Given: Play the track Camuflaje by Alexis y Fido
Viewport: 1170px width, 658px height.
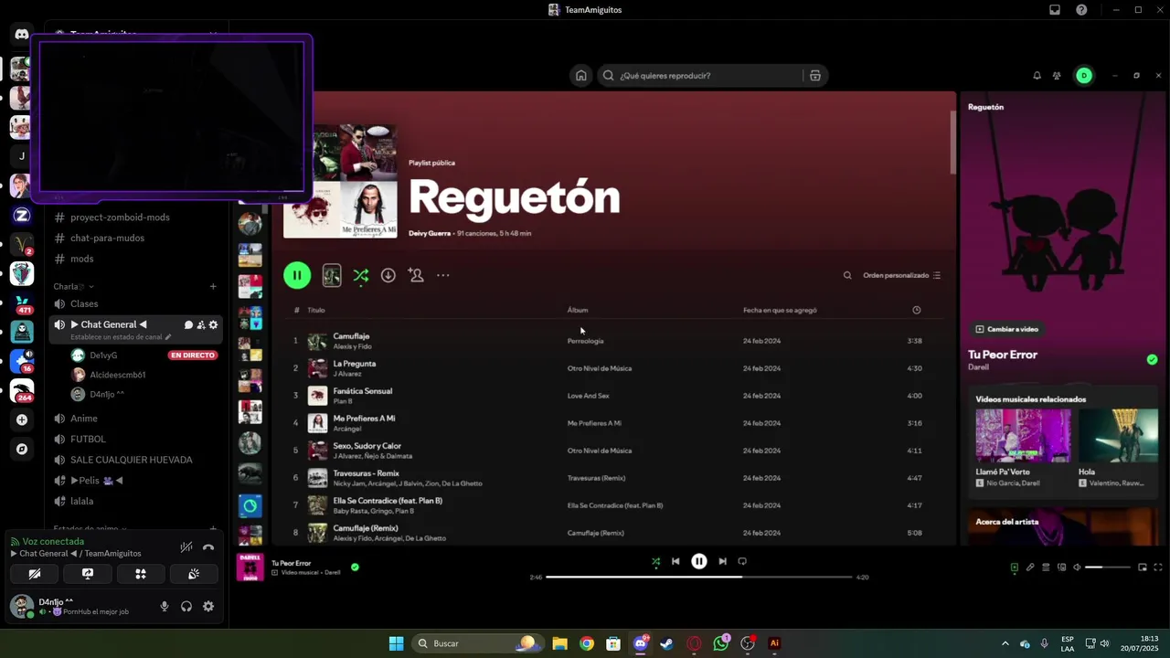Looking at the screenshot, I should (x=351, y=336).
